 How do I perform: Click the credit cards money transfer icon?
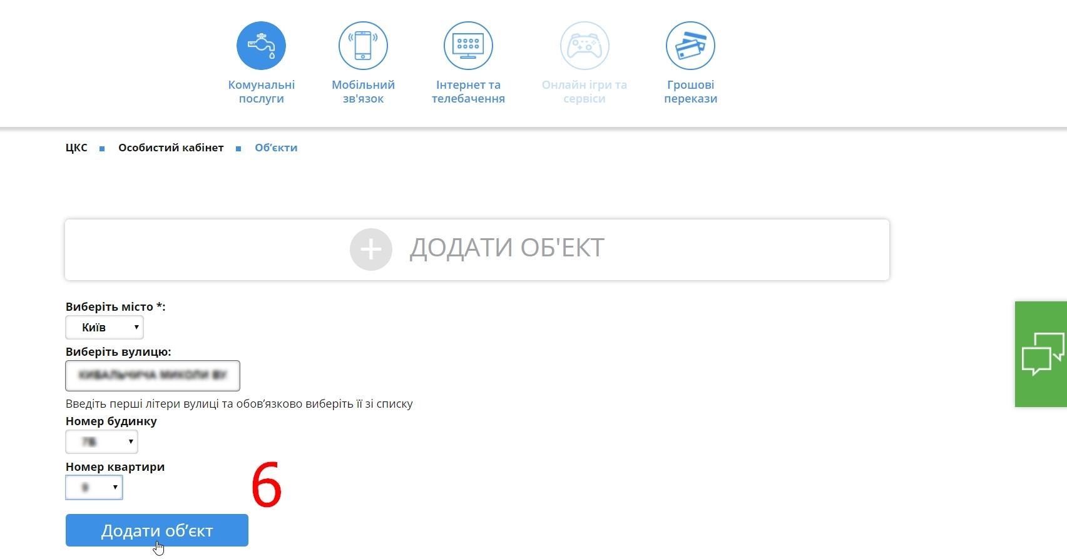click(x=690, y=46)
